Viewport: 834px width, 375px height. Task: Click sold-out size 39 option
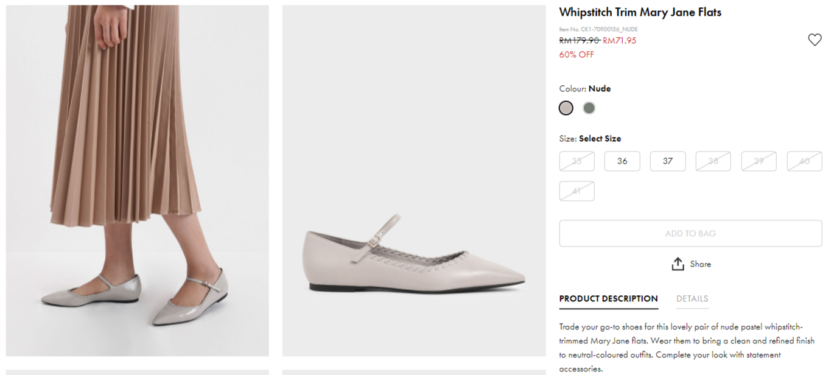[x=759, y=161]
